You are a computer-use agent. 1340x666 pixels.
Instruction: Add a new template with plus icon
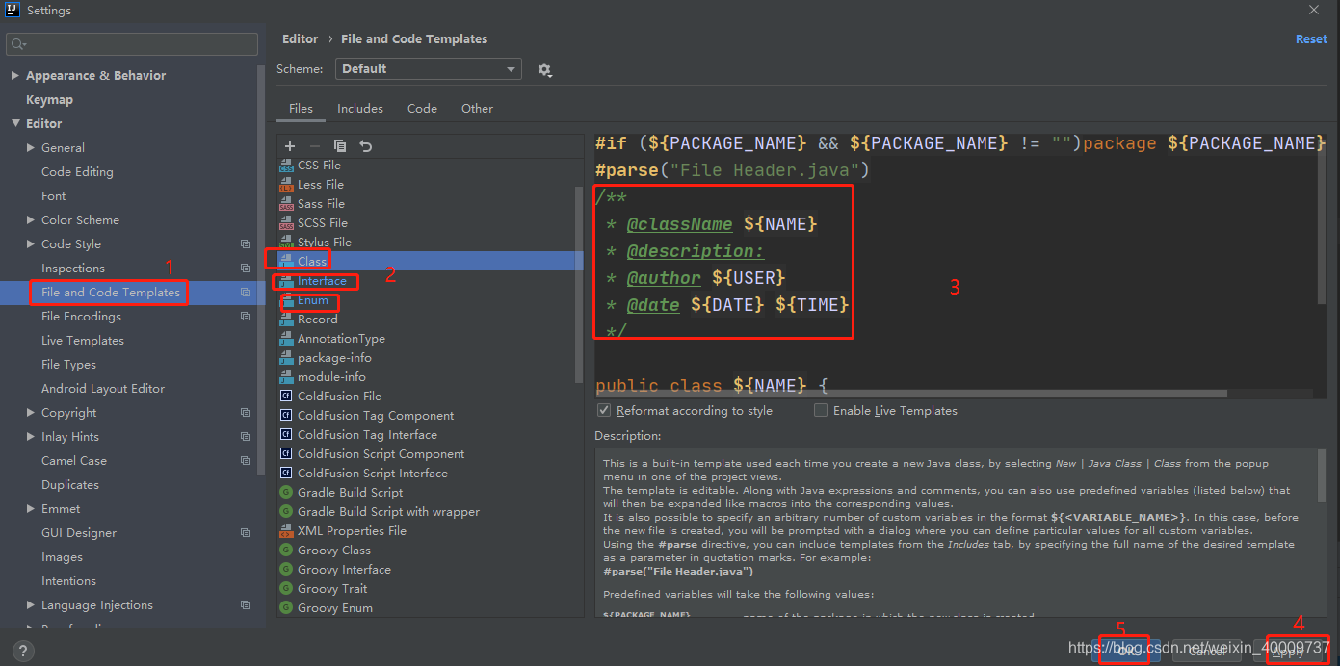pyautogui.click(x=290, y=146)
